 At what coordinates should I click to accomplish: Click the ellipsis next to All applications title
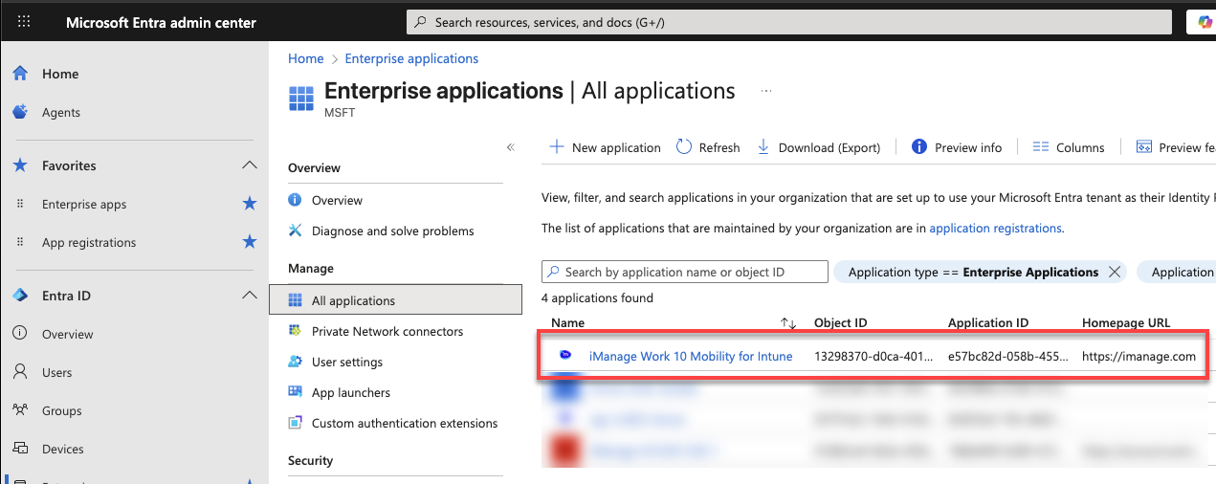[765, 91]
